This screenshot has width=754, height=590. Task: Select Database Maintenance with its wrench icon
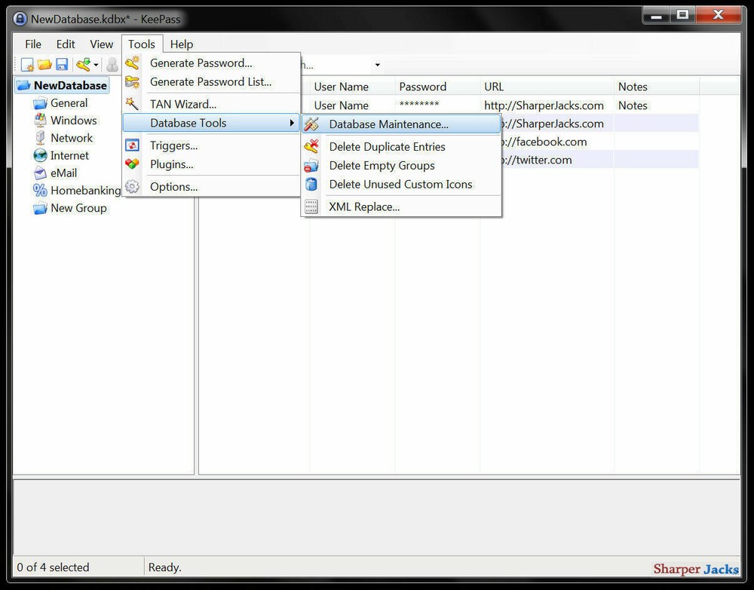[311, 124]
